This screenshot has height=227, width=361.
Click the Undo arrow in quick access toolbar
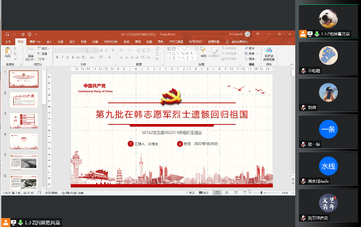14,34
